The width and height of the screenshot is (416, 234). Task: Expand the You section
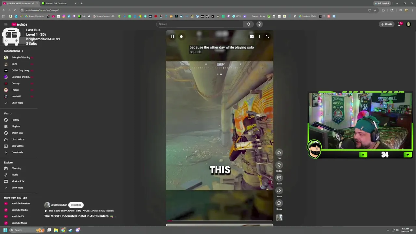(x=8, y=113)
